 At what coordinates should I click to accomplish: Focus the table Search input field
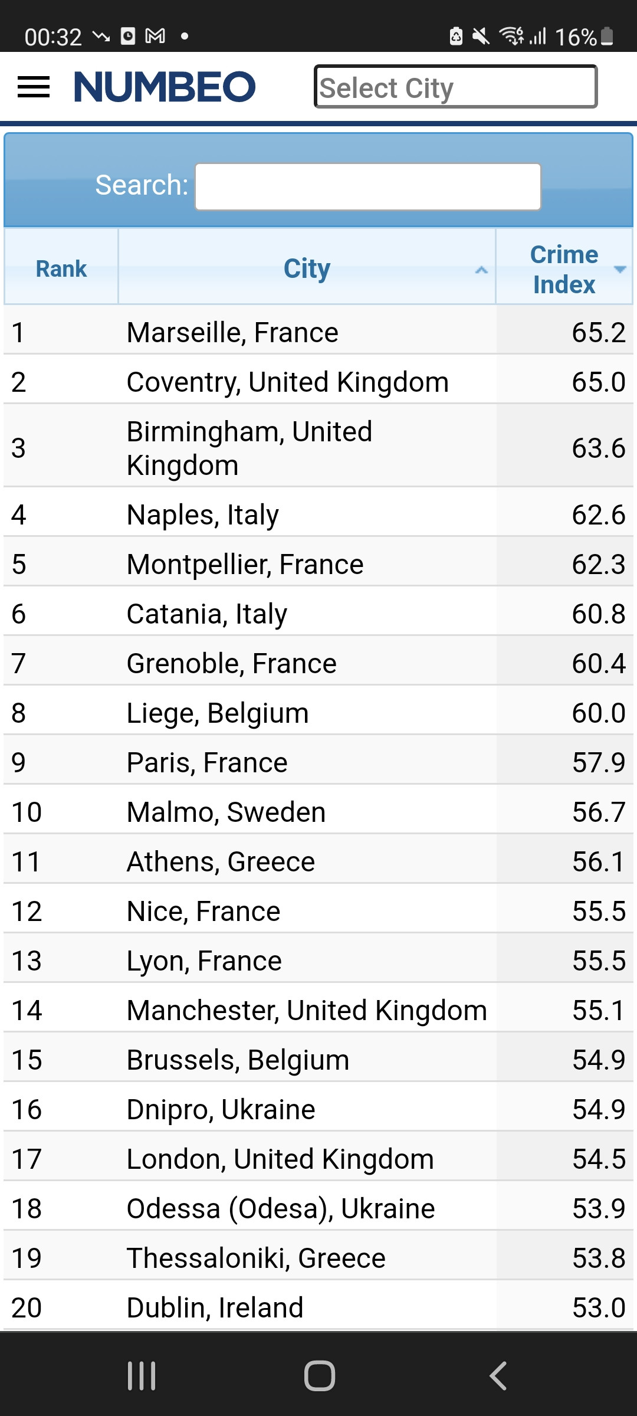click(x=367, y=187)
